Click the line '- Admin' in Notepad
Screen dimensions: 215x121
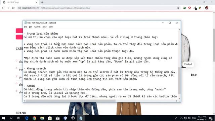(29, 86)
